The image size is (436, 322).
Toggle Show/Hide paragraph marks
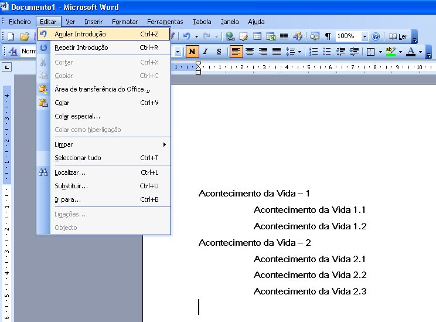pos(328,36)
